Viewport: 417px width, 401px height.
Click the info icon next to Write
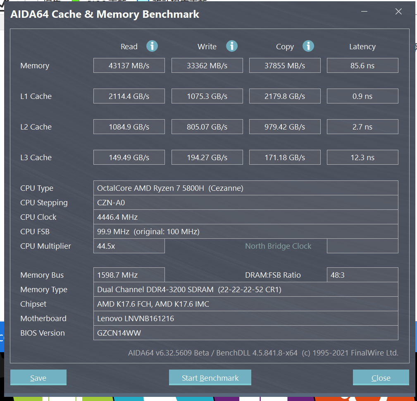pyautogui.click(x=231, y=46)
